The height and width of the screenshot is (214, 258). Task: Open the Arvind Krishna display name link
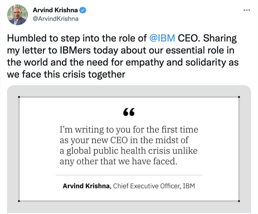pos(55,10)
